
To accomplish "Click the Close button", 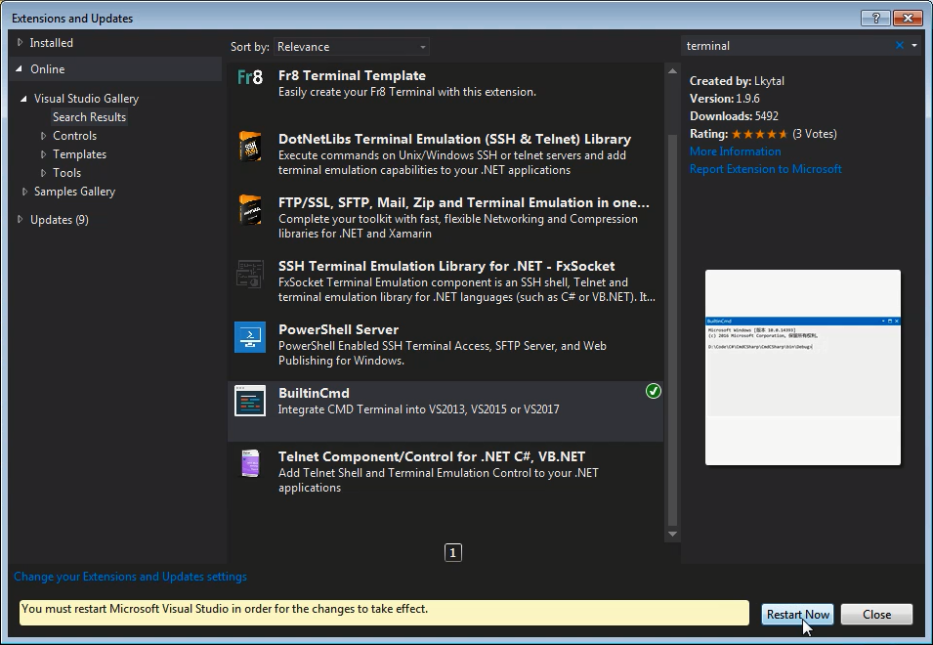I will [x=876, y=615].
